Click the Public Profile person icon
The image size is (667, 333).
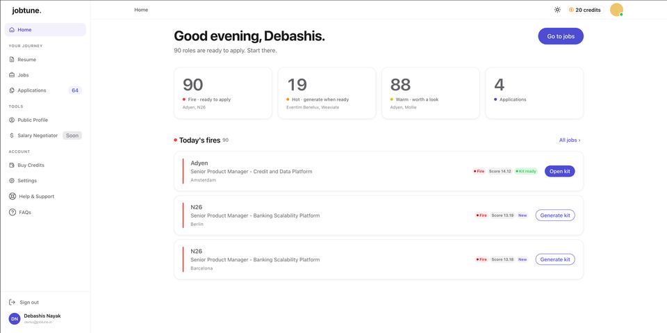[x=12, y=120]
